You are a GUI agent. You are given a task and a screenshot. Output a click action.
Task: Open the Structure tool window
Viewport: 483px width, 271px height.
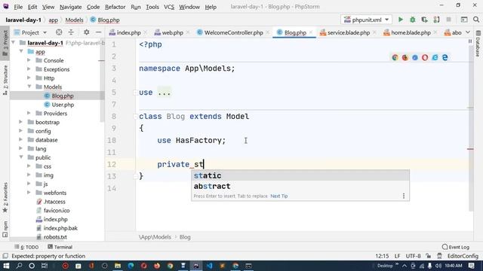coord(5,80)
